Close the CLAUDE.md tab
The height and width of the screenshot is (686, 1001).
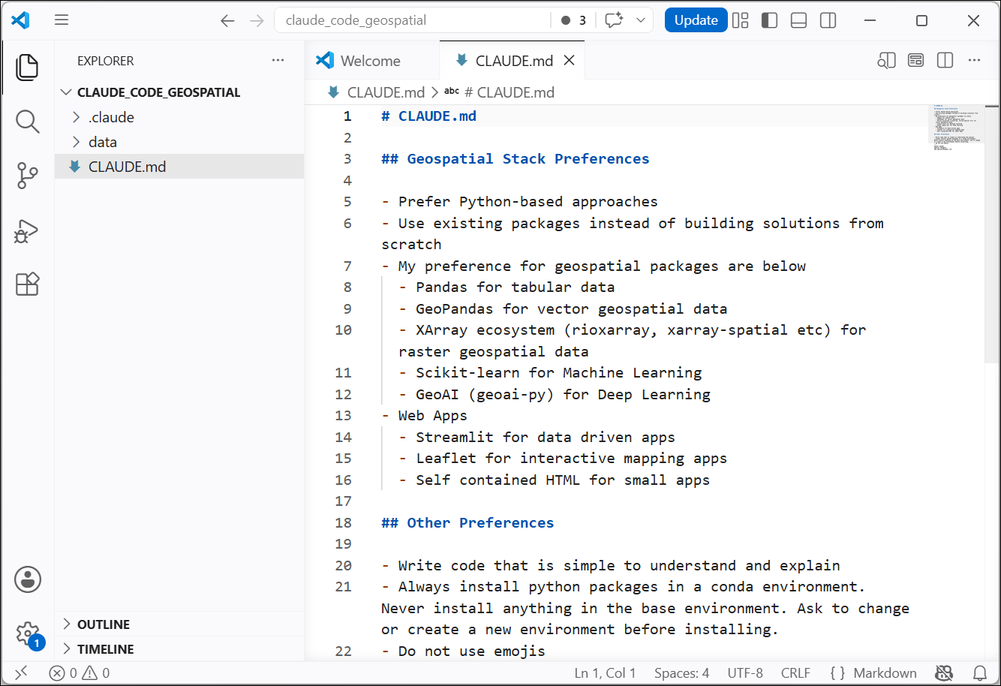pos(570,61)
